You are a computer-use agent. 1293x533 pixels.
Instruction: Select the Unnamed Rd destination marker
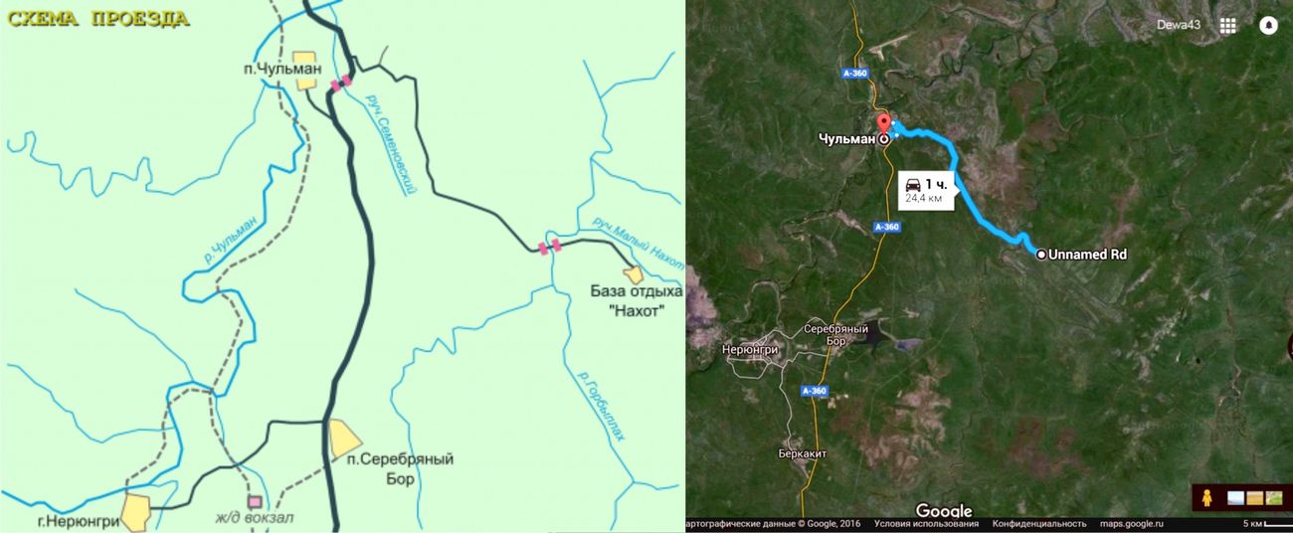pyautogui.click(x=1041, y=255)
